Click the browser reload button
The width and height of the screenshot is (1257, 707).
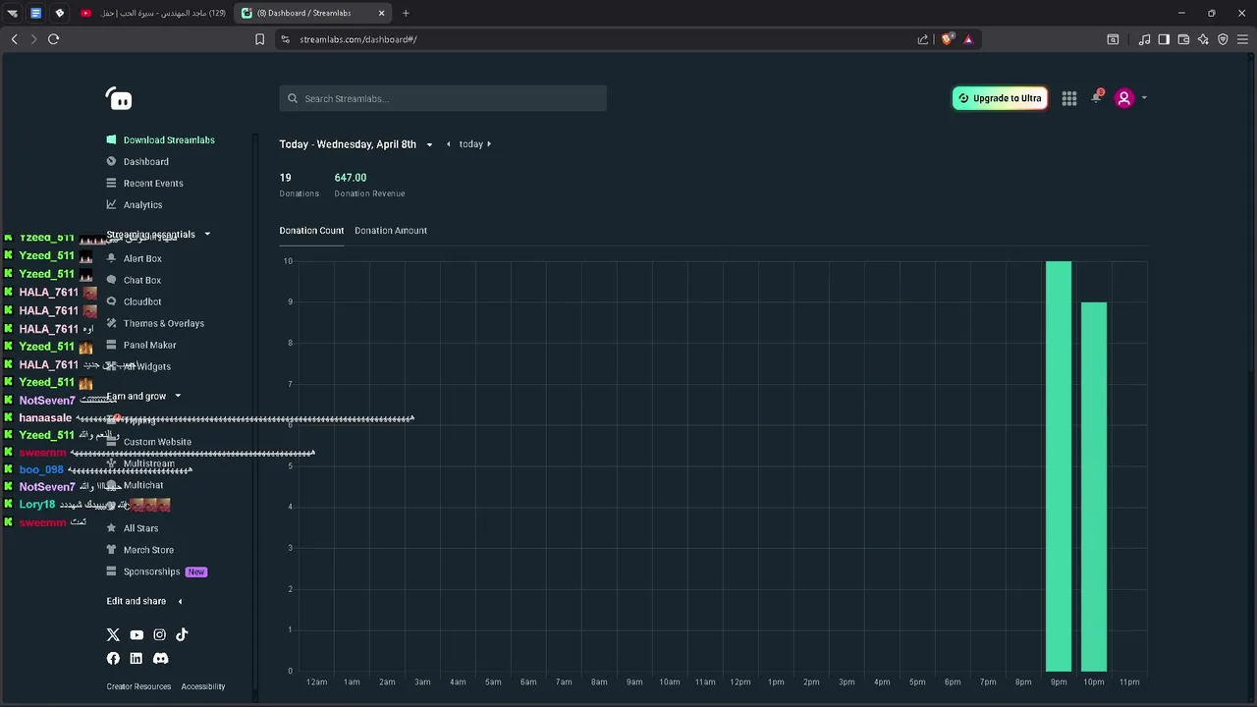pos(53,39)
